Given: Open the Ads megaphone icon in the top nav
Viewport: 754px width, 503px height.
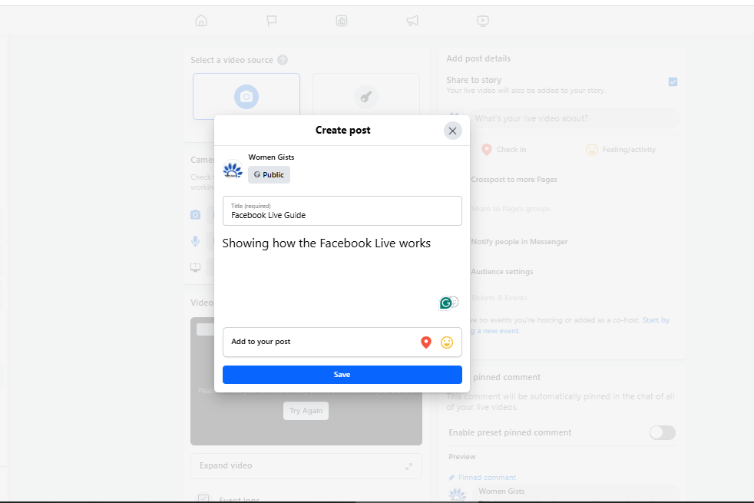Looking at the screenshot, I should [x=412, y=21].
